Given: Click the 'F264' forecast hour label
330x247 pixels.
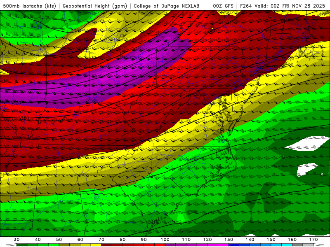Looking at the screenshot, I should (x=246, y=6).
